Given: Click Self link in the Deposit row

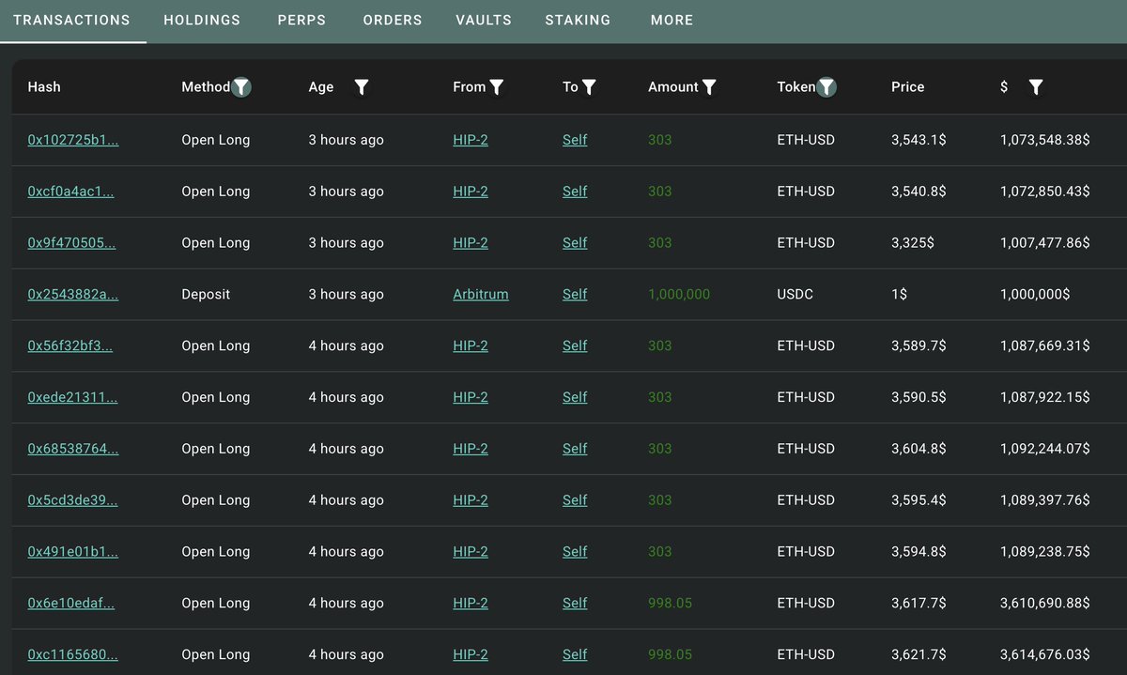Looking at the screenshot, I should (x=575, y=295).
